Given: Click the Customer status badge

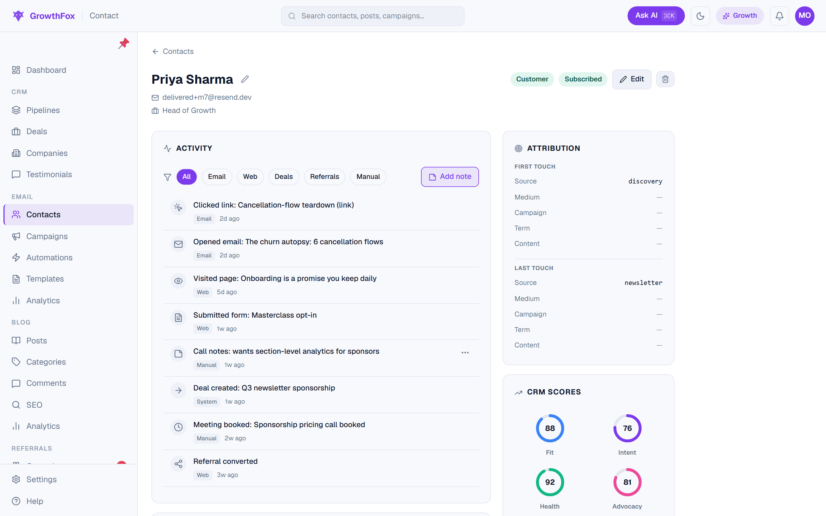Looking at the screenshot, I should 532,79.
